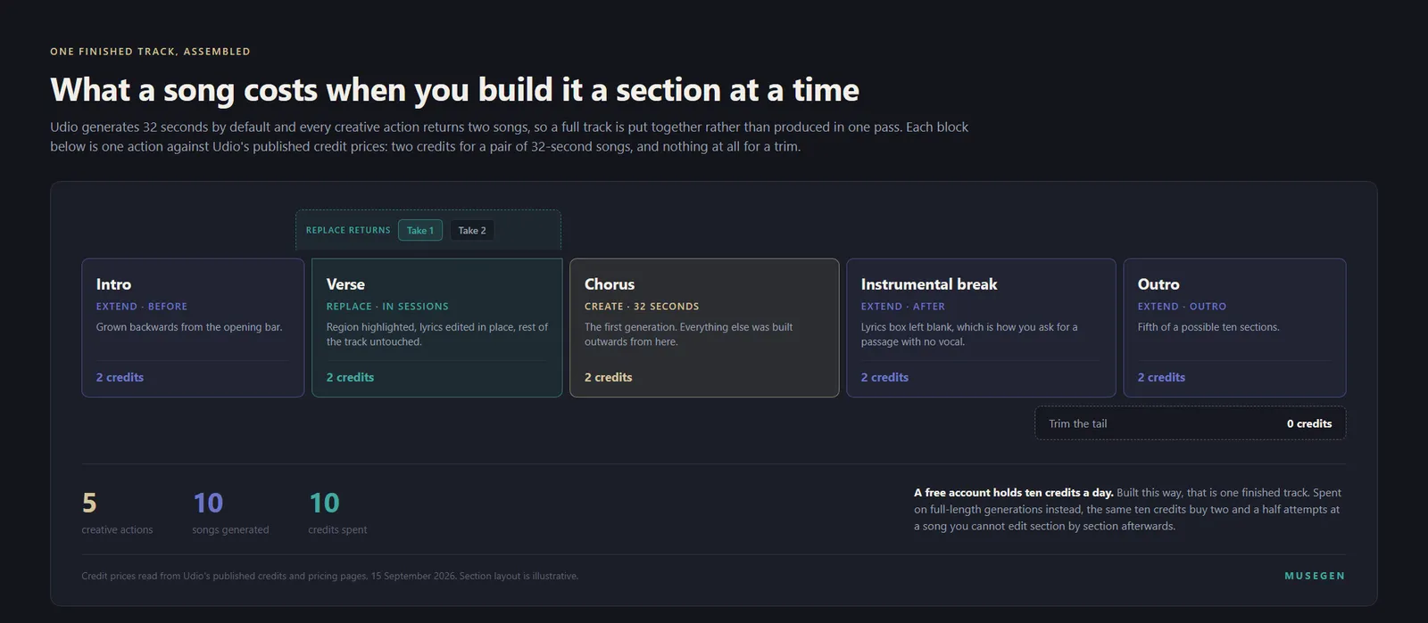
Task: Click the 'Region highlighted, lyrics edited' description
Action: (x=437, y=334)
